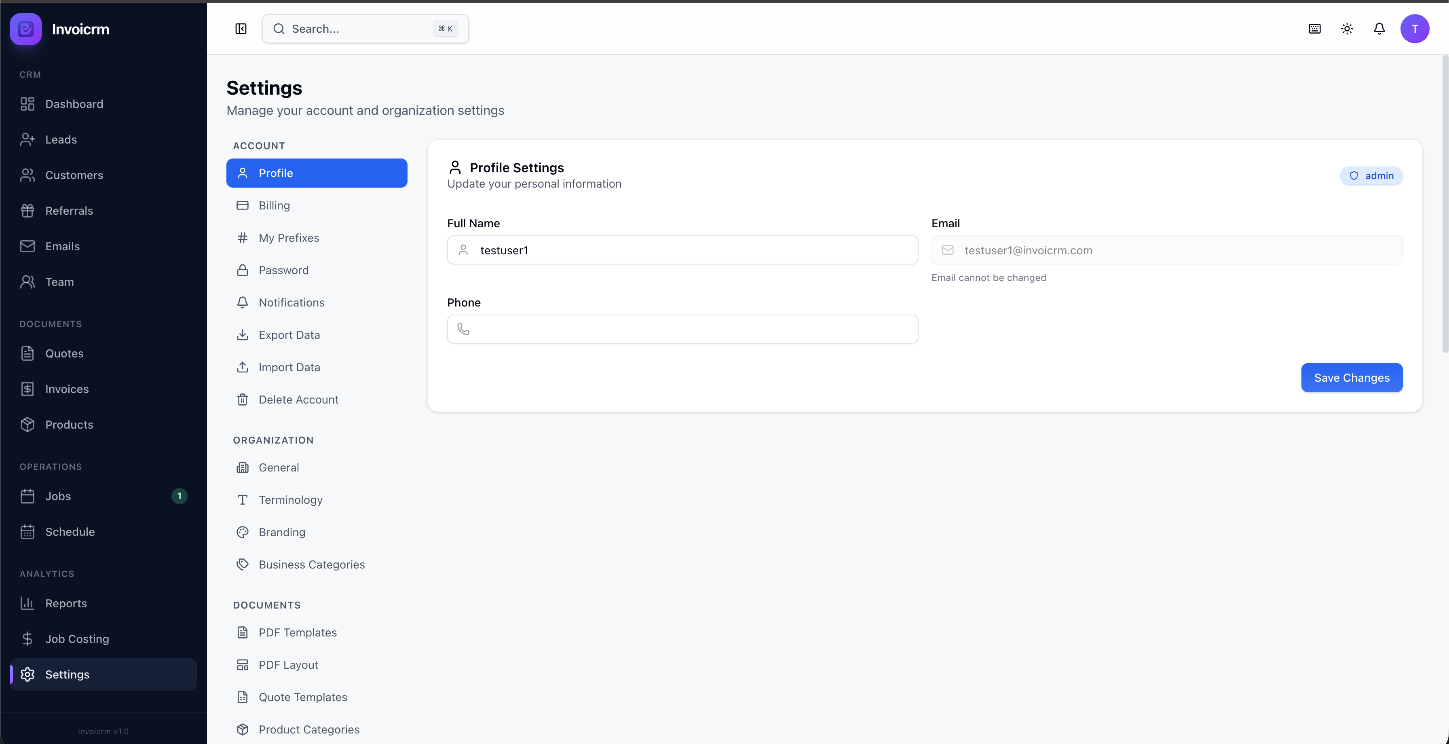Switch to Billing settings
This screenshot has height=744, width=1449.
click(x=274, y=205)
